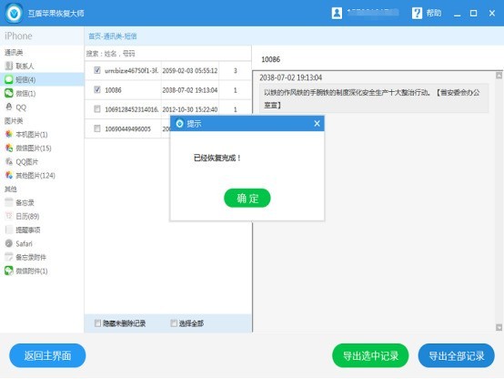Viewport: 504px width, 379px height.
Task: Open the 日历(89) calendar icon entry
Action: click(x=9, y=216)
